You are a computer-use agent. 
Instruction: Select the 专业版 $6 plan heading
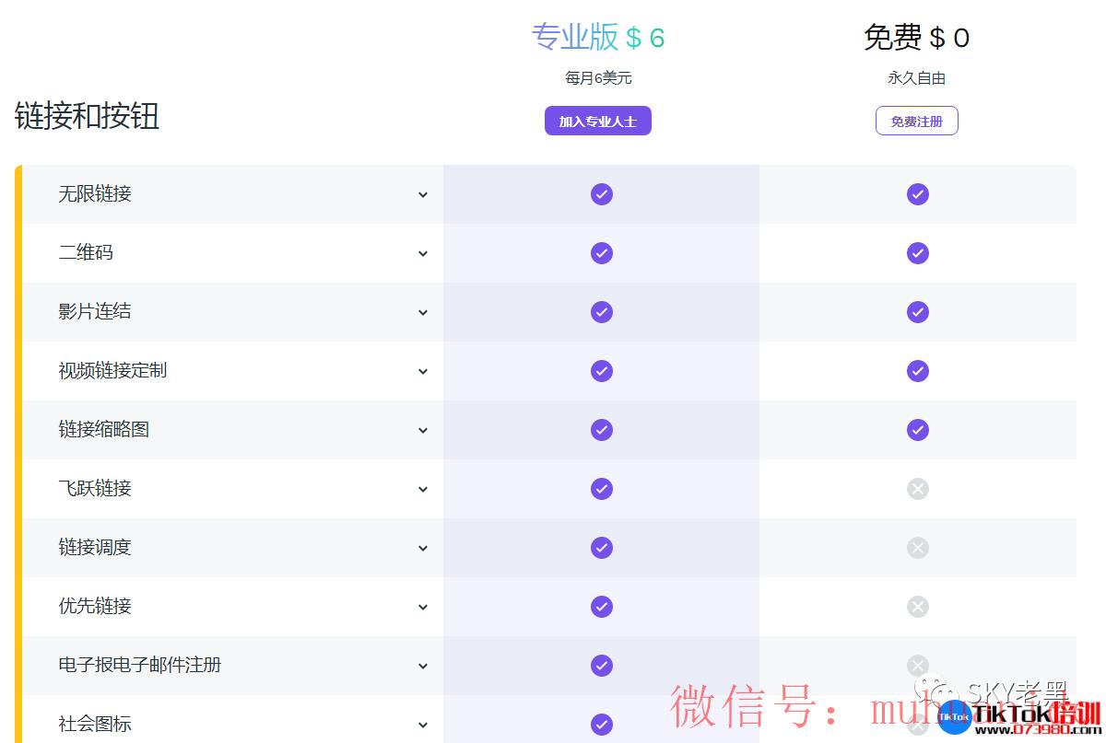[597, 38]
